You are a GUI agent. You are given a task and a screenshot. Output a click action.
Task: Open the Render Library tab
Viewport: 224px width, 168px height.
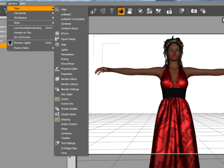tap(71, 84)
